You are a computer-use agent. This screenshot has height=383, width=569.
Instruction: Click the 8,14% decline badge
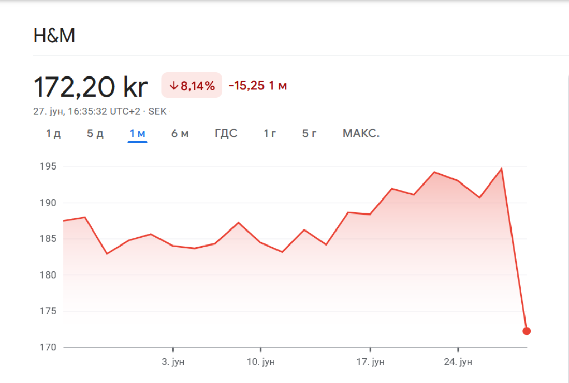pos(192,86)
